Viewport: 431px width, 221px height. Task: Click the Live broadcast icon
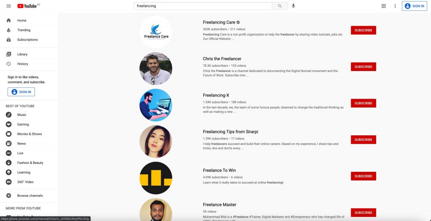coord(8,153)
